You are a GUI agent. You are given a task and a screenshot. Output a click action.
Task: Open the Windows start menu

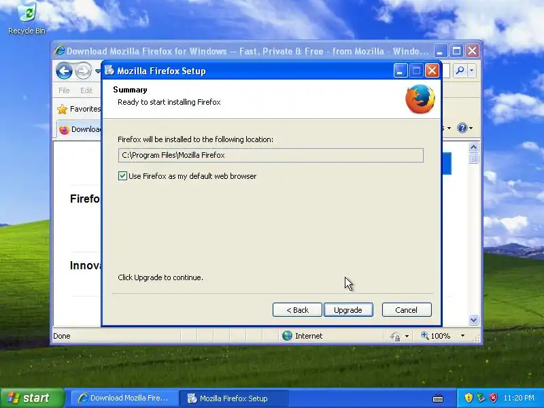[x=33, y=398]
